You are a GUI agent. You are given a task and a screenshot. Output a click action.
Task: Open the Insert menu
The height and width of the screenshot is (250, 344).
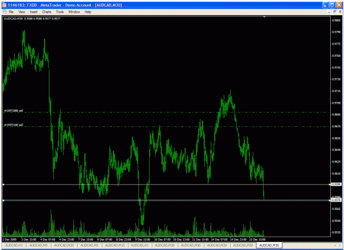point(34,12)
